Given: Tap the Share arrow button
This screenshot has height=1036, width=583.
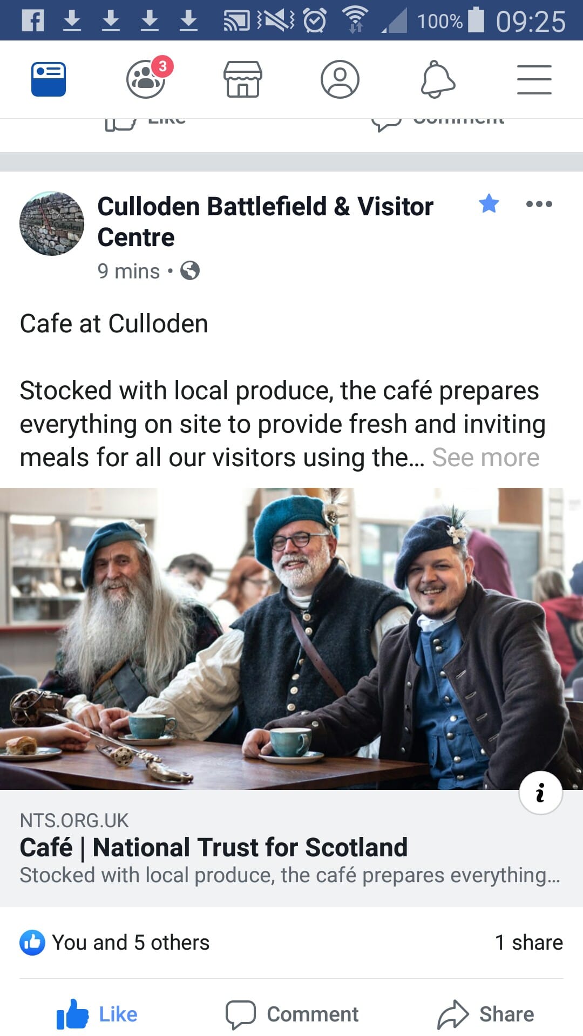Looking at the screenshot, I should click(x=485, y=1014).
